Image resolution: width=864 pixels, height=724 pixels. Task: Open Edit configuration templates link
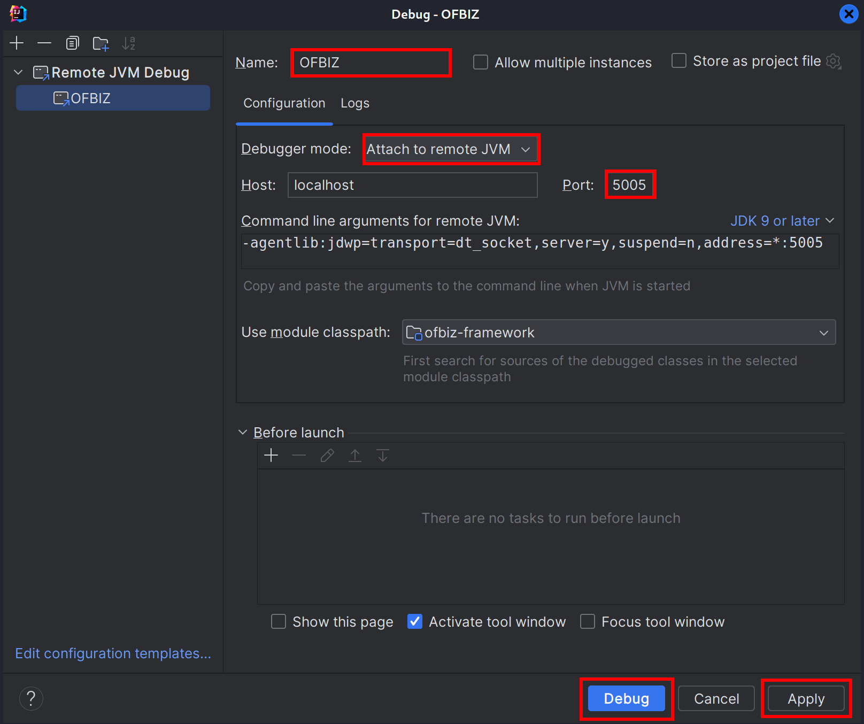click(113, 653)
